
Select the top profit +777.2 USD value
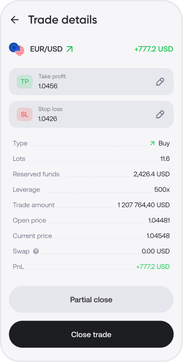click(154, 49)
